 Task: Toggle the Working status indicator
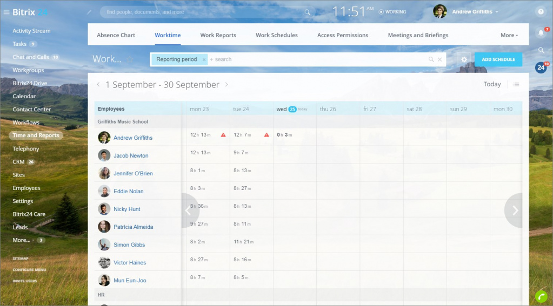tap(392, 12)
